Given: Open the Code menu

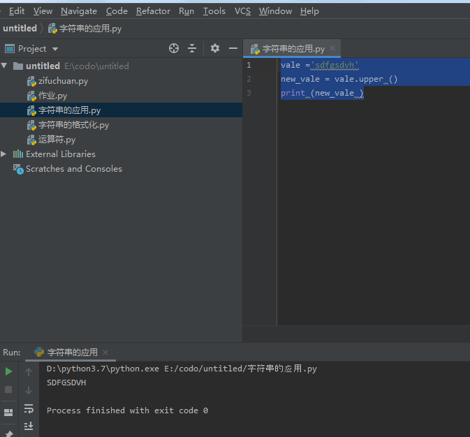Looking at the screenshot, I should [117, 11].
